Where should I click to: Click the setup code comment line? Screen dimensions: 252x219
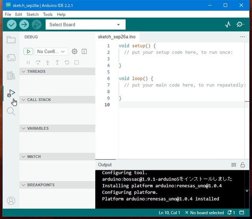coord(178,52)
